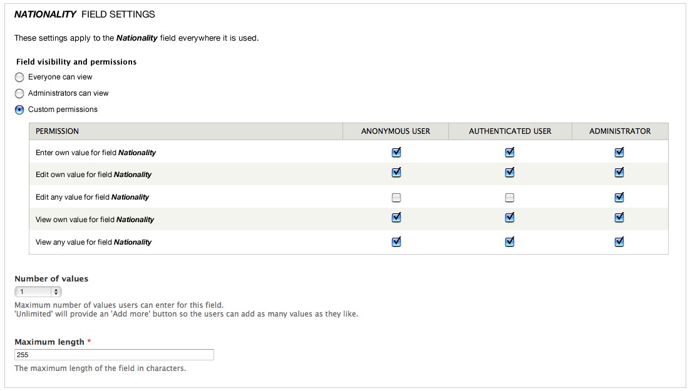Uncheck Administrator edit any value permission

coord(619,196)
